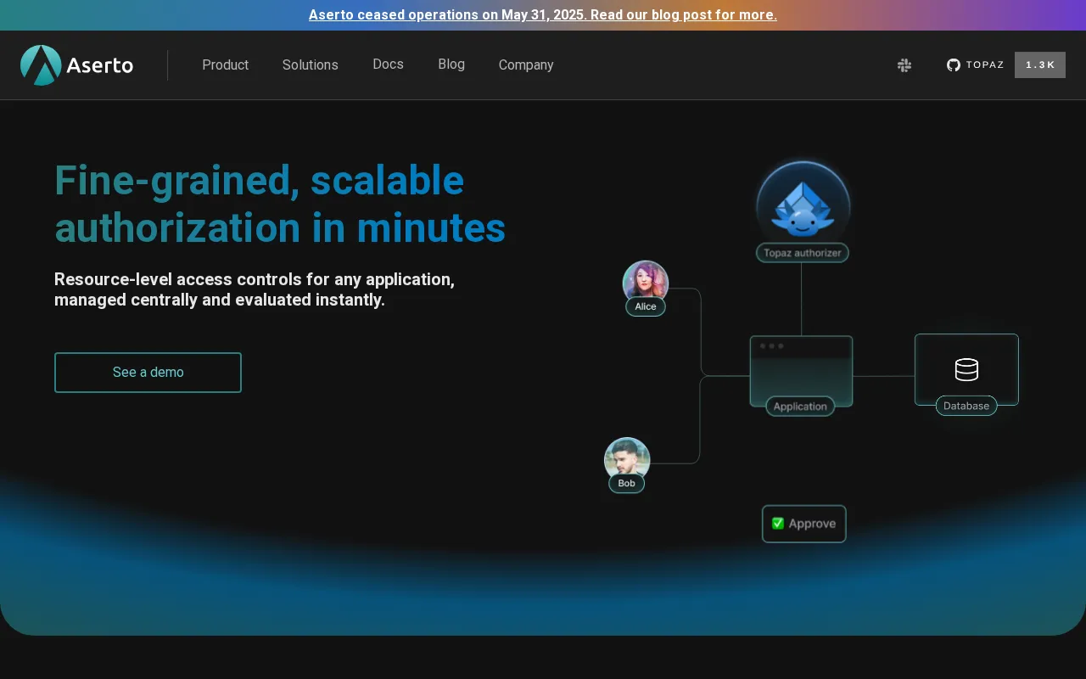Click the See a demo button
The width and height of the screenshot is (1086, 679).
[148, 373]
